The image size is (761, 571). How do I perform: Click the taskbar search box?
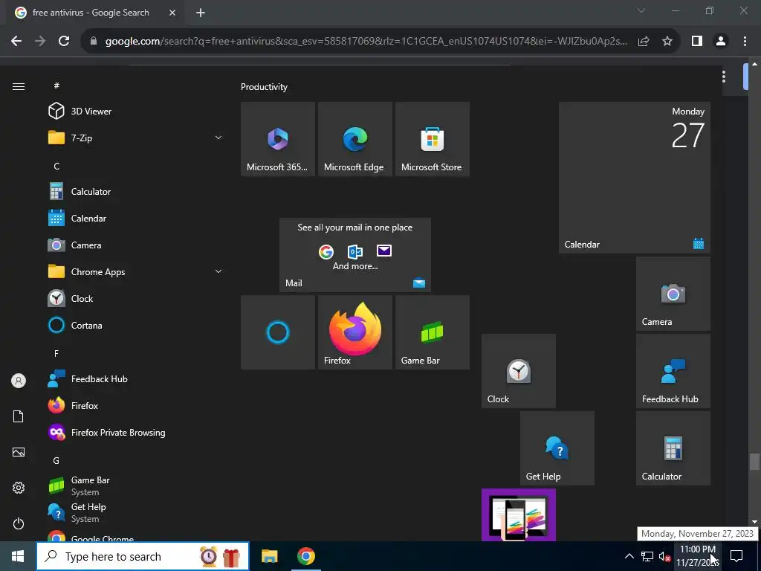click(143, 556)
